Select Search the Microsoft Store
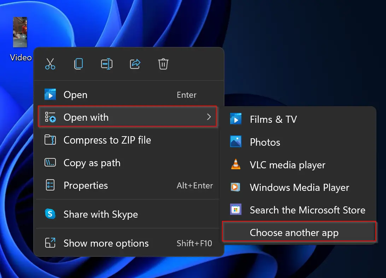This screenshot has width=386, height=278. click(x=299, y=210)
